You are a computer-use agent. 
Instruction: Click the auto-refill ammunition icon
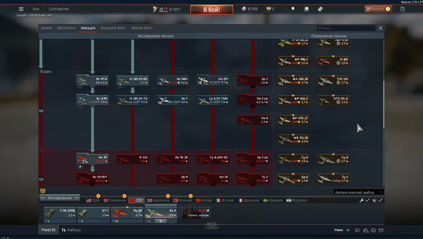coord(374,200)
